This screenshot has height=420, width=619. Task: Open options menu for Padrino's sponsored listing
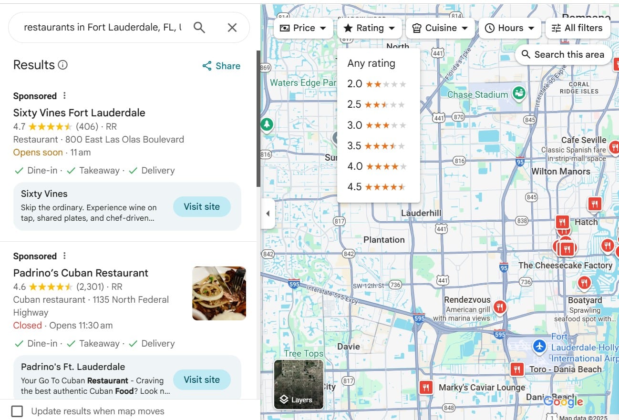[x=65, y=256]
